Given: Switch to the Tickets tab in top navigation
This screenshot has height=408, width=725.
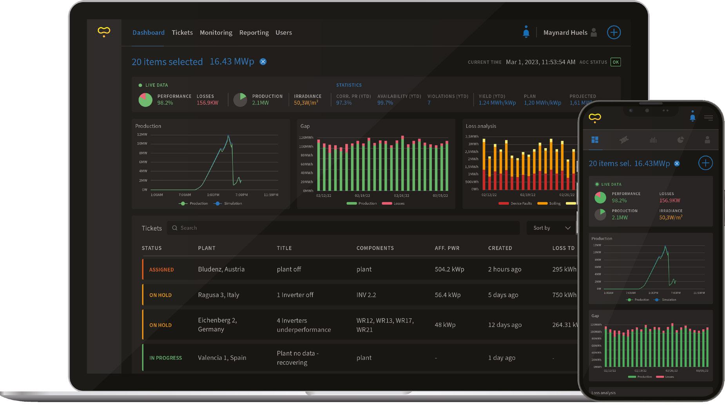Looking at the screenshot, I should pos(182,33).
